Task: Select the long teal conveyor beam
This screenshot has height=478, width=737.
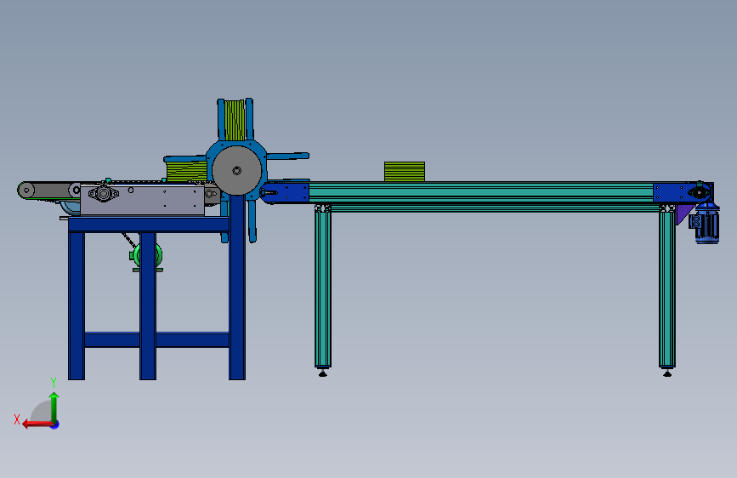Action: (481, 193)
